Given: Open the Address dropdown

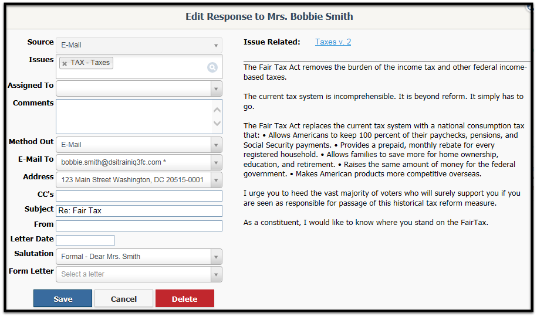Looking at the screenshot, I should click(x=139, y=180).
